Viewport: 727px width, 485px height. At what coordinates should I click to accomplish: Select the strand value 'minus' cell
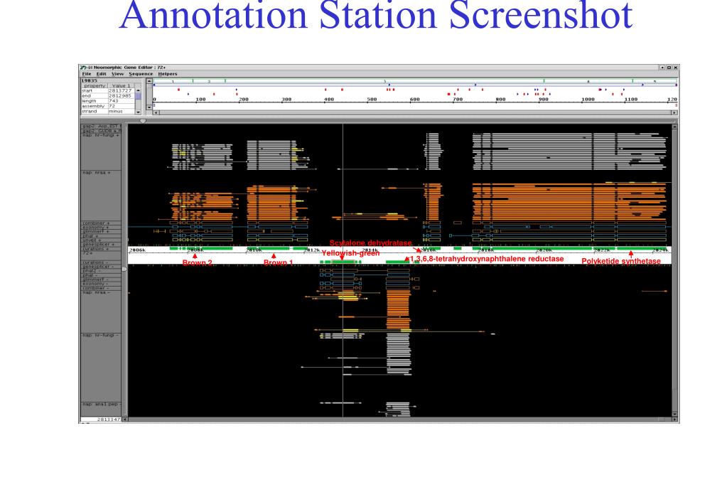click(x=121, y=112)
